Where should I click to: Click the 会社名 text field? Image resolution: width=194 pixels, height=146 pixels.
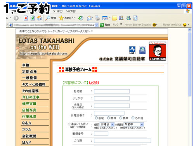(x=112, y=106)
